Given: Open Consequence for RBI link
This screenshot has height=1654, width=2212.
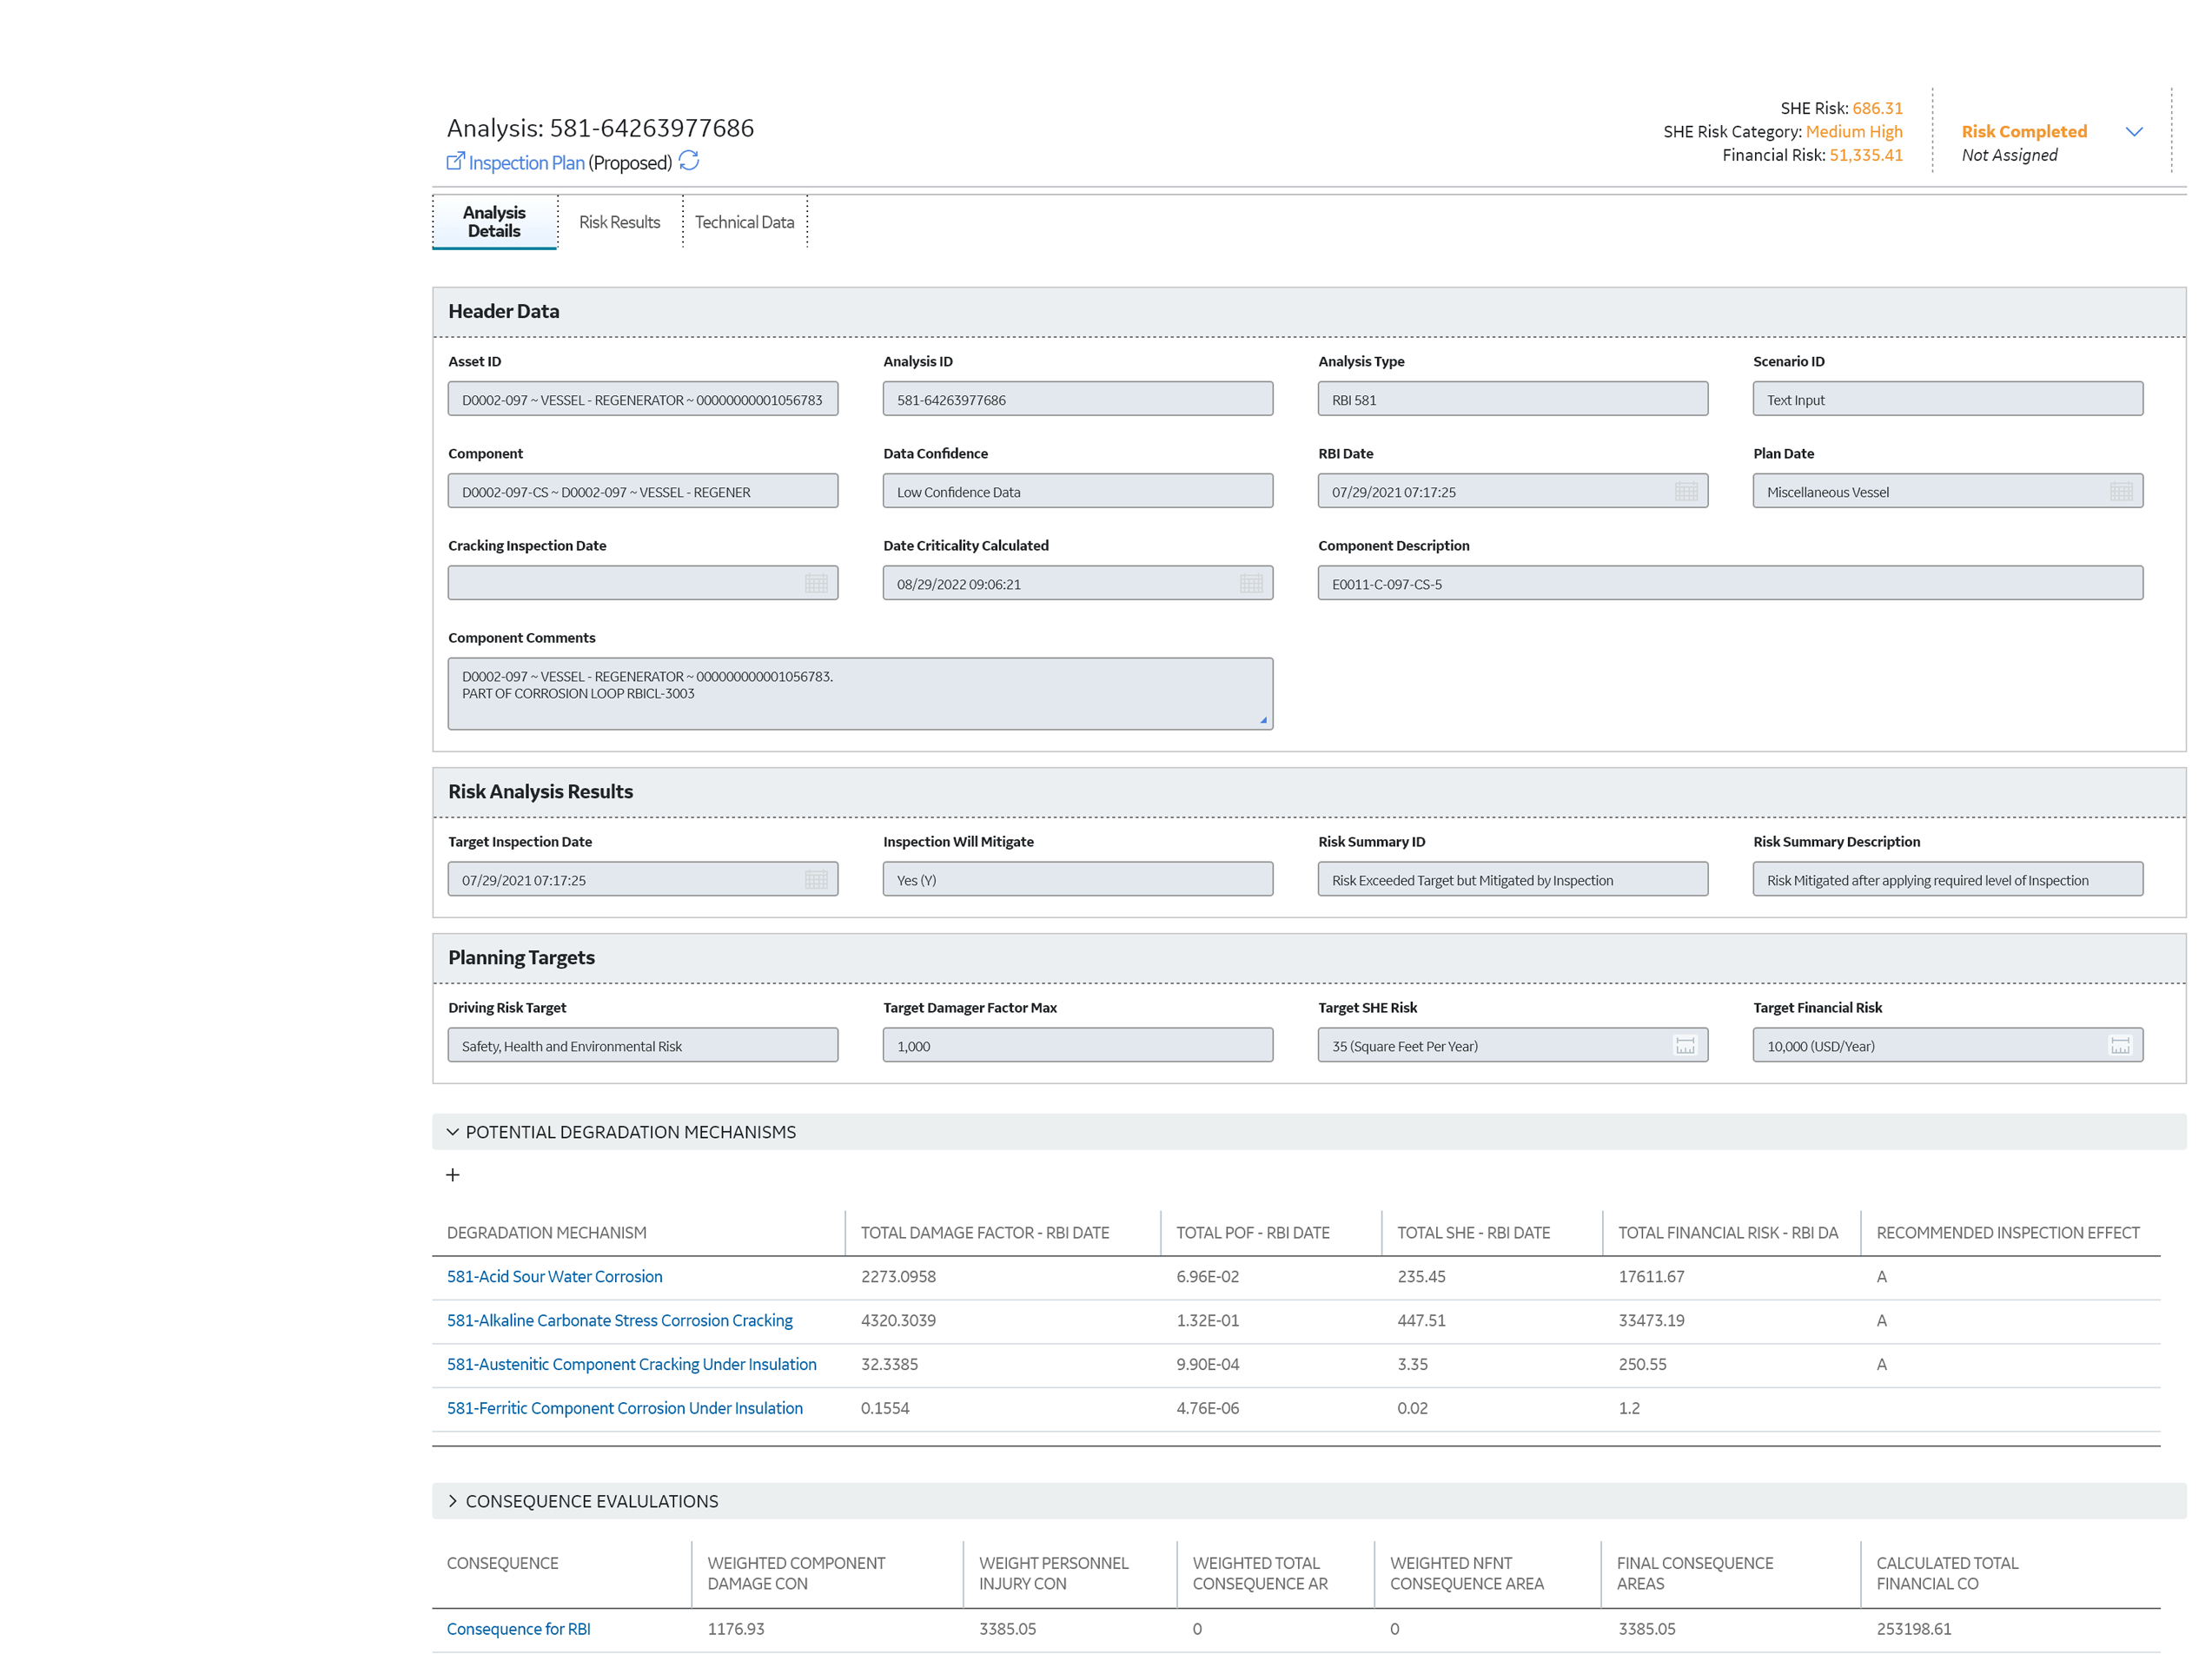Looking at the screenshot, I should point(518,1629).
